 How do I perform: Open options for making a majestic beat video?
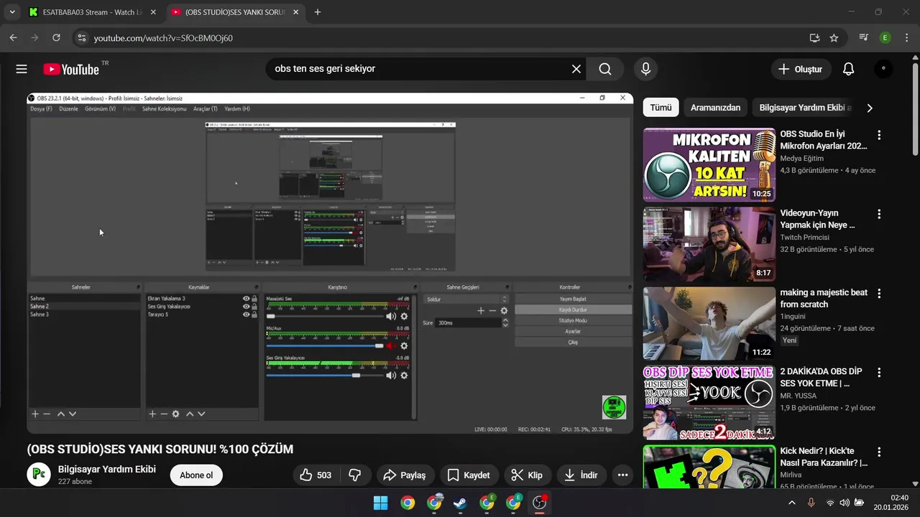coord(878,294)
